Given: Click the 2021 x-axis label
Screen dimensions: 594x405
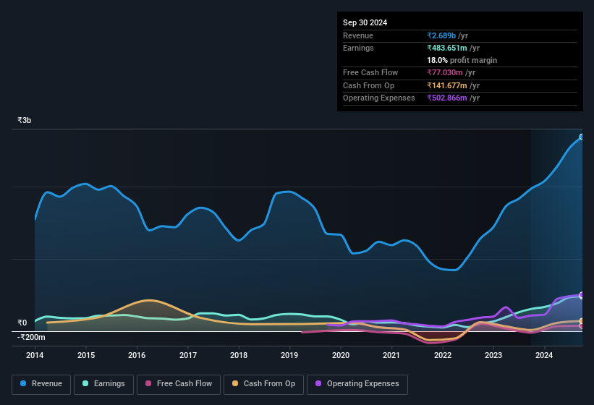Looking at the screenshot, I should 391,355.
